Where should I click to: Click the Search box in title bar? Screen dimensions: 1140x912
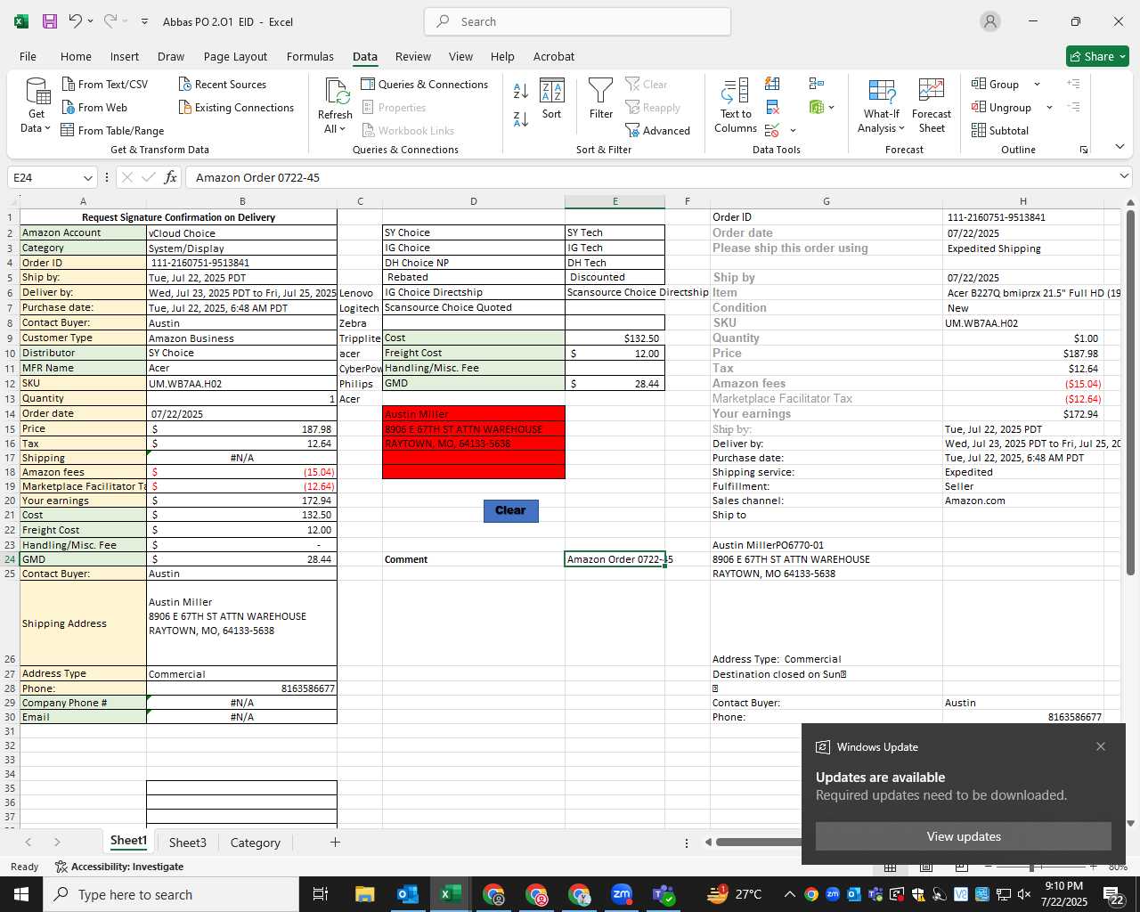(577, 21)
